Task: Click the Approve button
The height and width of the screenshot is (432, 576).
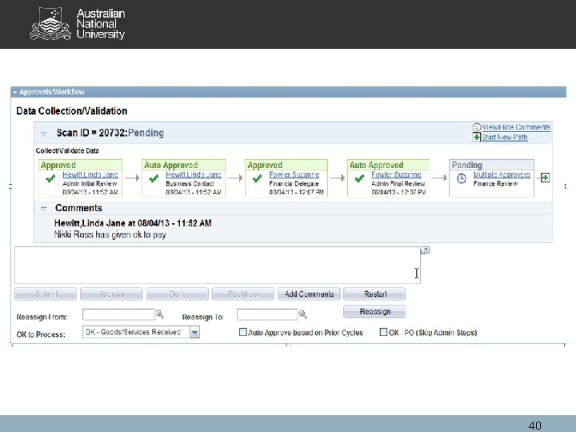Action: [111, 294]
